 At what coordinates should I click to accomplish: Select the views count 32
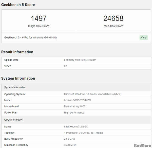tap(65, 66)
